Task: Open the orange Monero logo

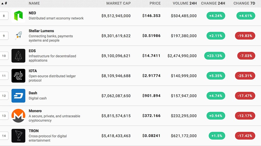Action: tap(18, 116)
